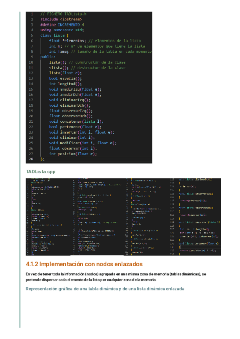
Task: Click code line "void eliminarIzq();"
Action: (70, 100)
